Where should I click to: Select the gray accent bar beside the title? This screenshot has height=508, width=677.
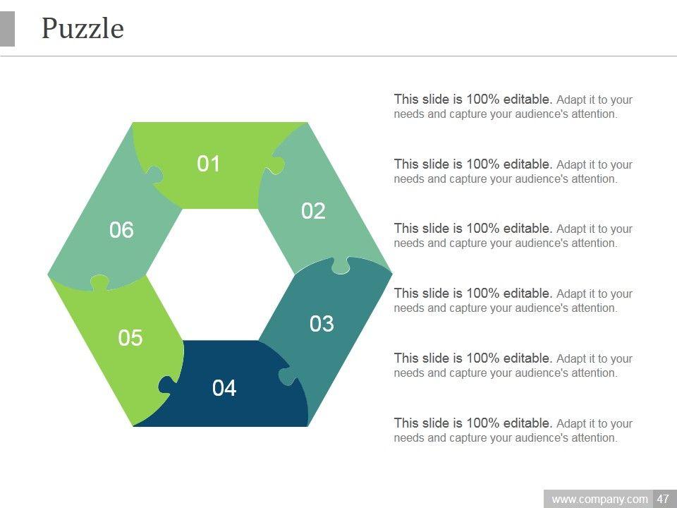[x=7, y=29]
